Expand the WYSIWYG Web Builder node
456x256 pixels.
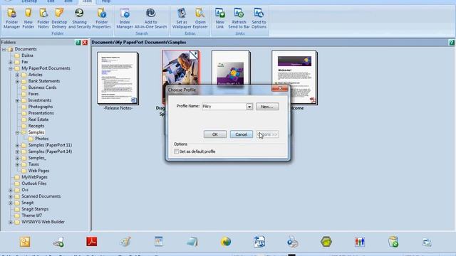[11, 222]
